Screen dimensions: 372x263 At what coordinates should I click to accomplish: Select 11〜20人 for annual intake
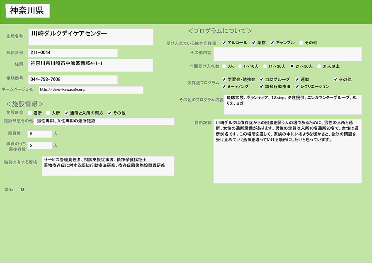pyautogui.click(x=265, y=66)
